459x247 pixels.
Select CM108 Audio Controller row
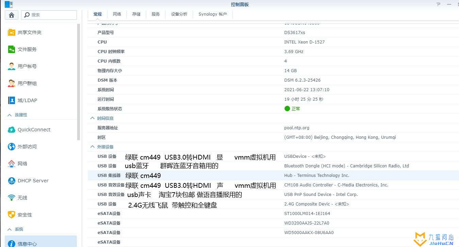pyautogui.click(x=273, y=185)
